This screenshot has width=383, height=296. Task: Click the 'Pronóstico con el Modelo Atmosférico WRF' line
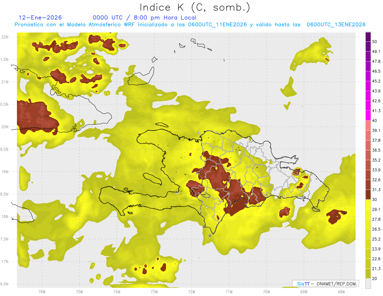(190, 25)
